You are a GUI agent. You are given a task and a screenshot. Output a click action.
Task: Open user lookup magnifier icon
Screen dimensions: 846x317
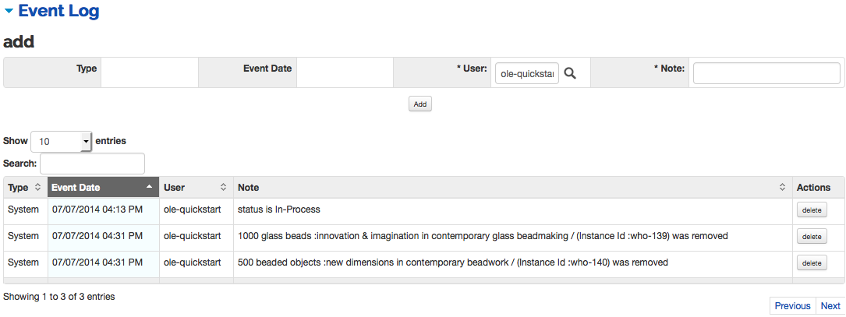(570, 73)
